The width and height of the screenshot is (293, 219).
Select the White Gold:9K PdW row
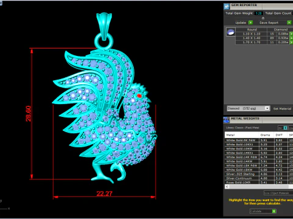(259, 140)
